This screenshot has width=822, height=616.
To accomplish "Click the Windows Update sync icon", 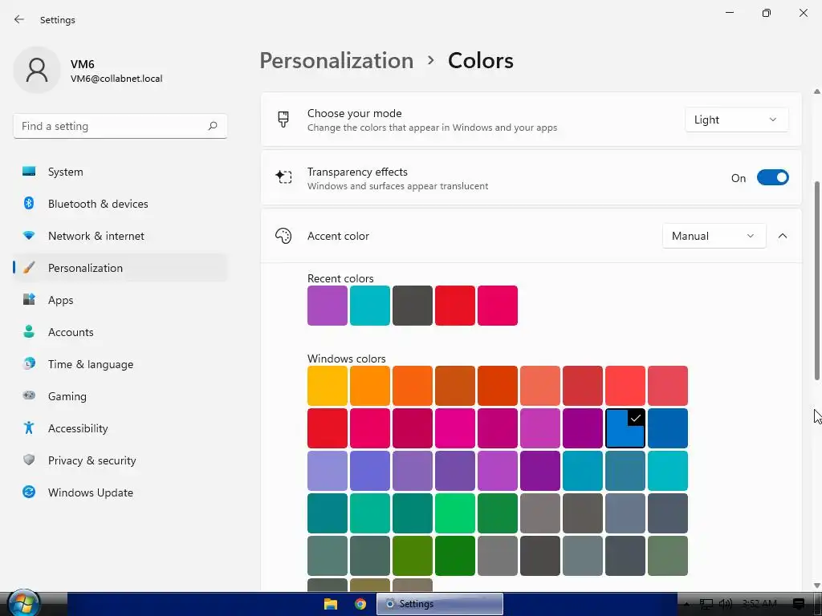I will pyautogui.click(x=29, y=492).
